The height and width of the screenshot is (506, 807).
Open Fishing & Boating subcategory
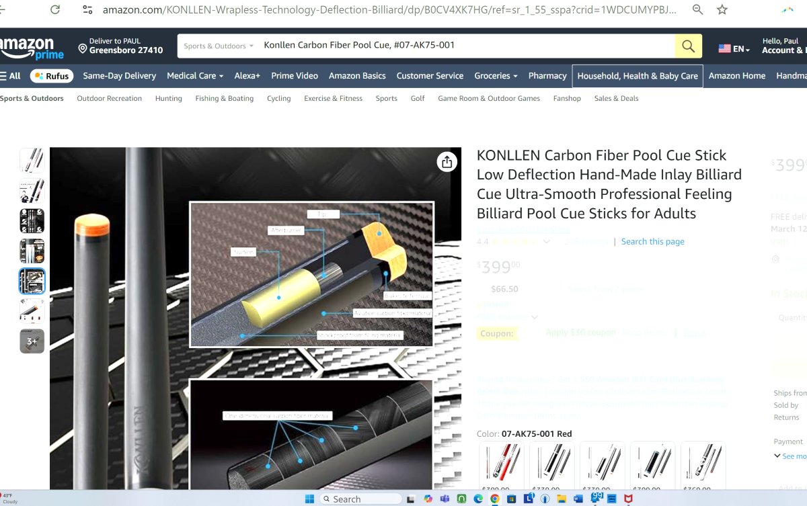point(225,99)
